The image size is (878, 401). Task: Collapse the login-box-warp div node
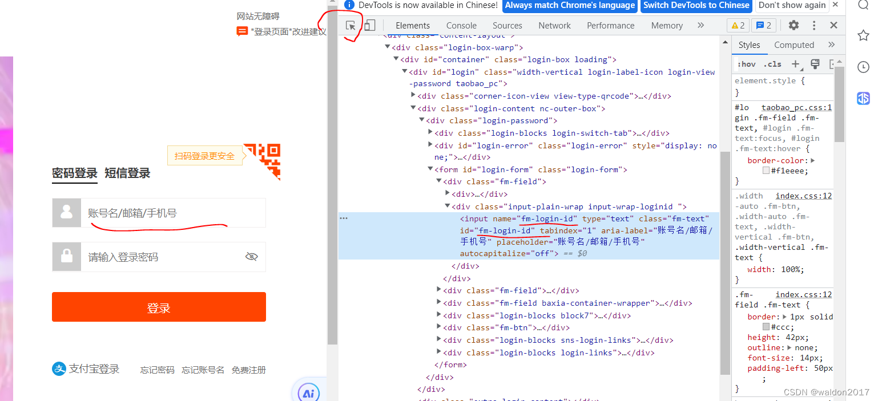pyautogui.click(x=388, y=47)
